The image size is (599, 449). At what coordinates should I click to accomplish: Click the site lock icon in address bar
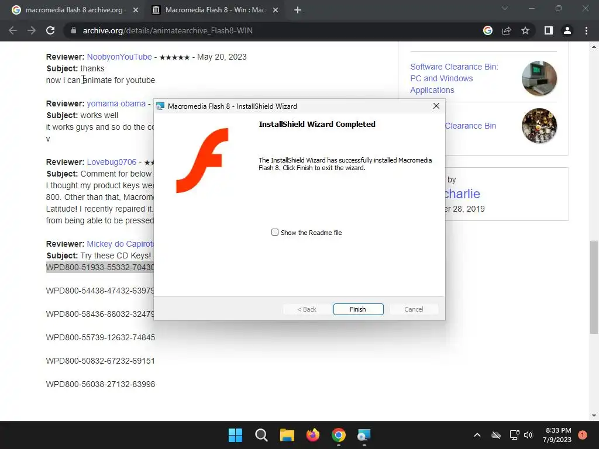coord(74,30)
